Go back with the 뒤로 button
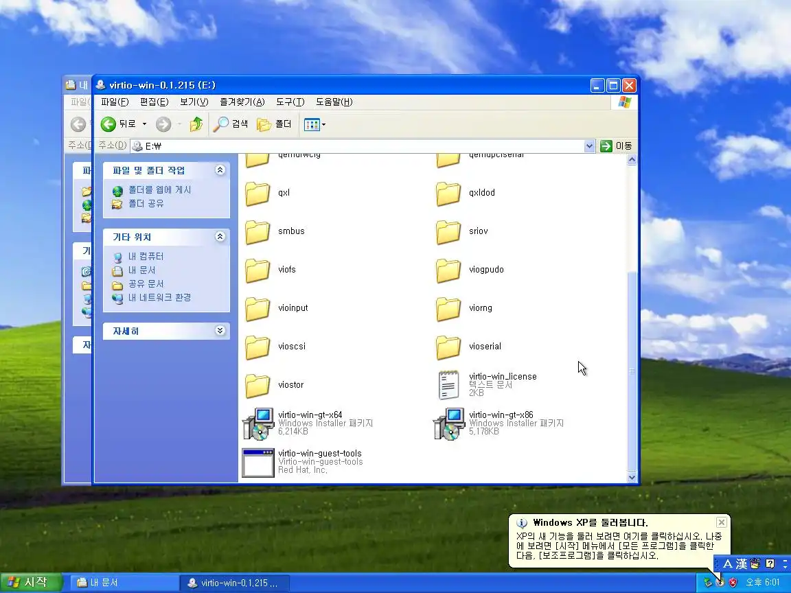 [x=118, y=124]
